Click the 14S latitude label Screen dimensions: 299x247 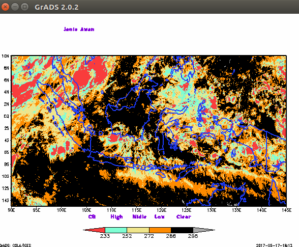5,200
